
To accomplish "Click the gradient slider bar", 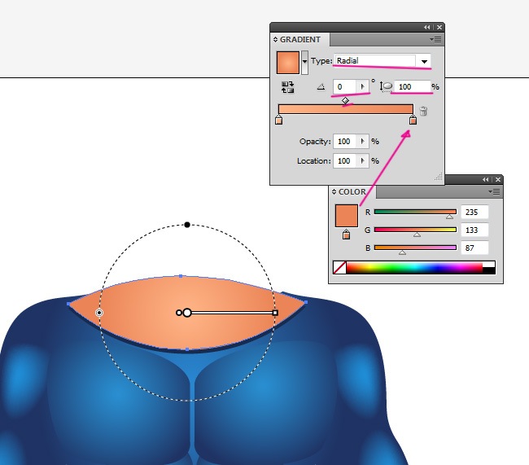I will pyautogui.click(x=345, y=109).
